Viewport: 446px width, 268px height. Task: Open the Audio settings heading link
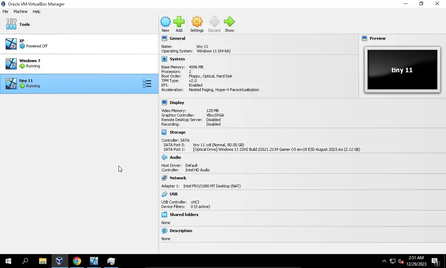pos(175,157)
